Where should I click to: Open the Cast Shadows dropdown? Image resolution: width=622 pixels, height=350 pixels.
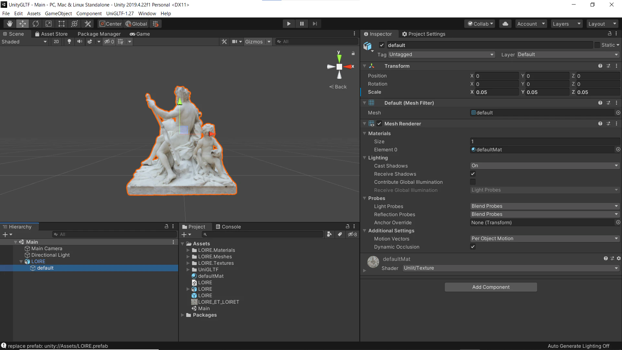(x=545, y=166)
